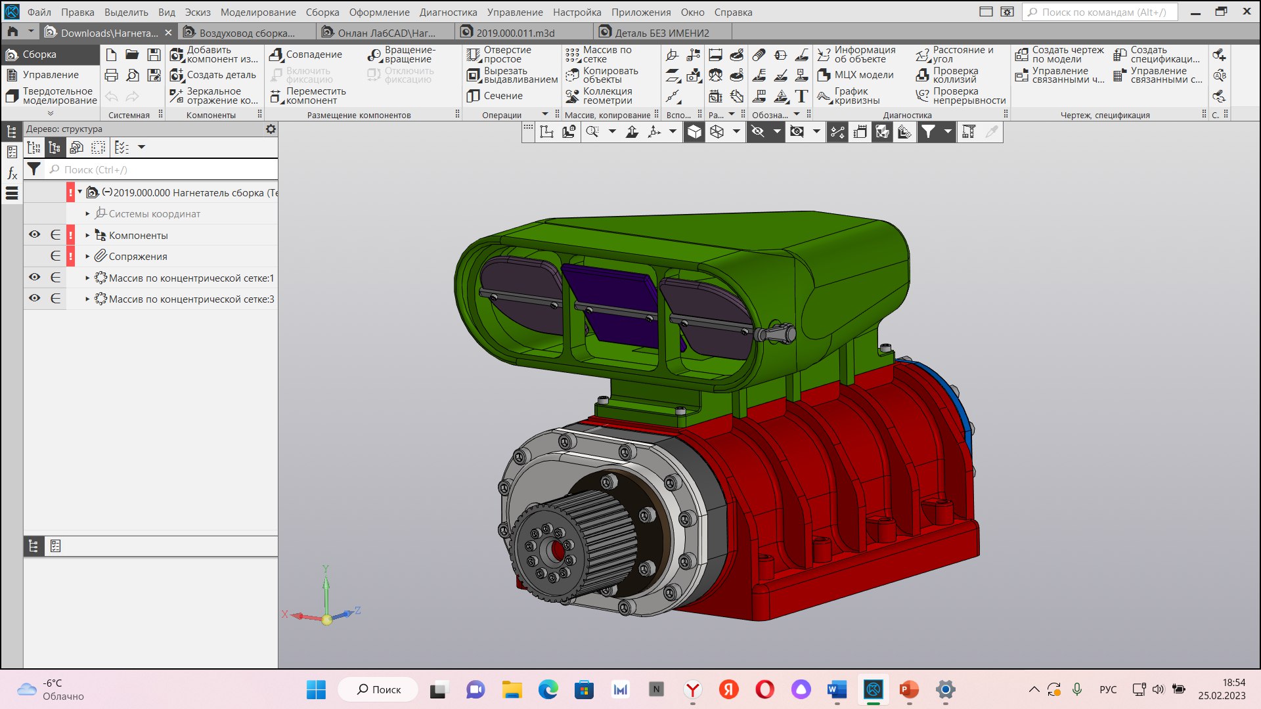Expand the Системы координат node
1261x709 pixels.
coord(87,214)
